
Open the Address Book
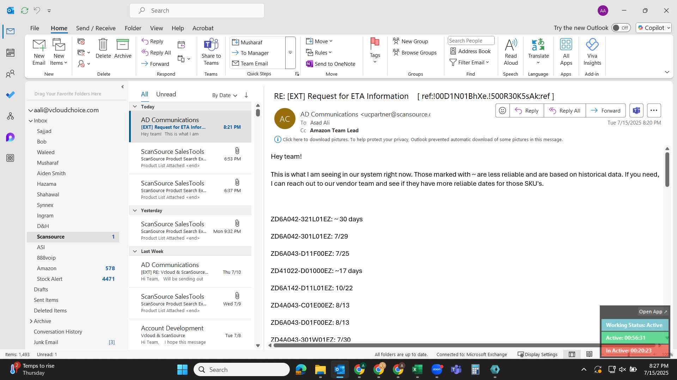click(x=470, y=51)
